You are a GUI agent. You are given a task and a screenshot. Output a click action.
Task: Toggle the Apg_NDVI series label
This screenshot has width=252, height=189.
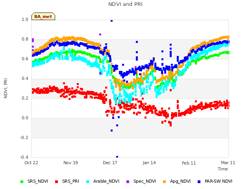tap(180, 181)
